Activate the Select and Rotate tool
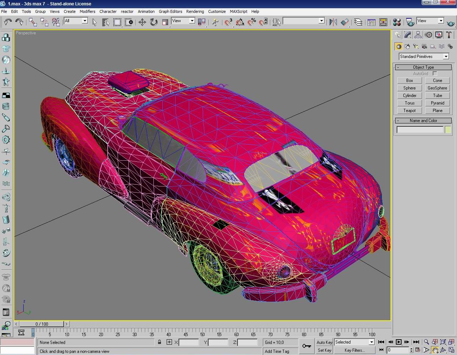 153,22
